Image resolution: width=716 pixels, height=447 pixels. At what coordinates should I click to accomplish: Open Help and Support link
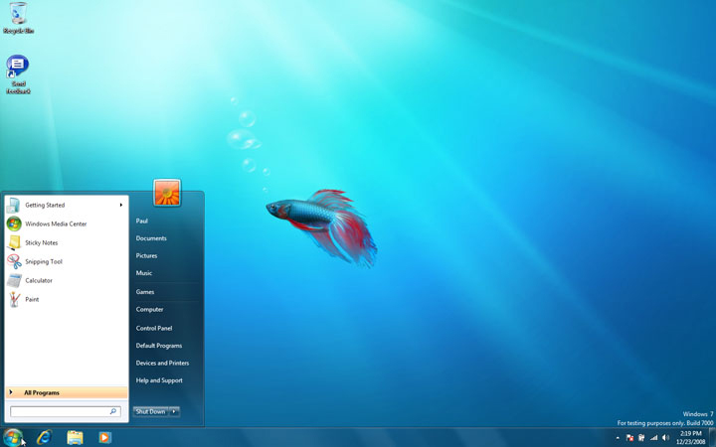(x=159, y=380)
